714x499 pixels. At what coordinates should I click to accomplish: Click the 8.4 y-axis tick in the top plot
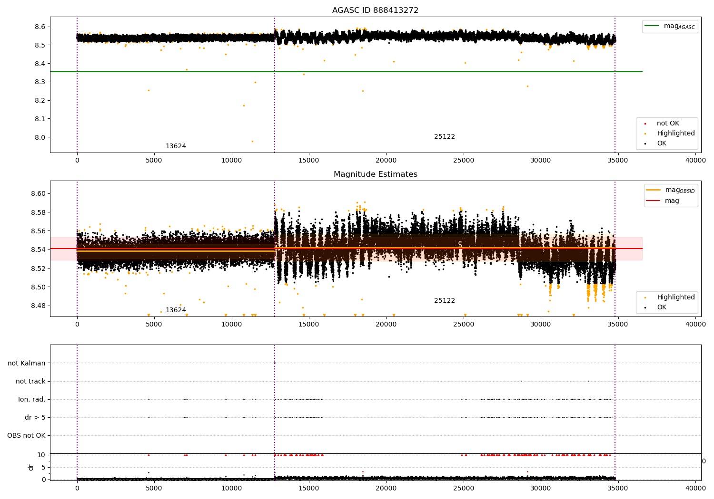[x=40, y=64]
